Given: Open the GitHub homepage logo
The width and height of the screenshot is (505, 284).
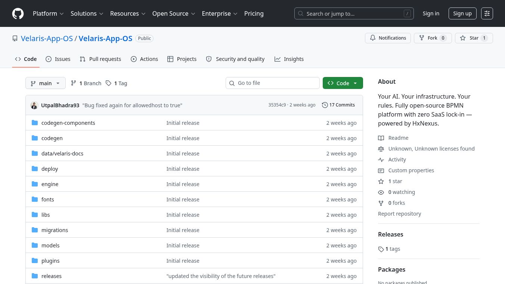Looking at the screenshot, I should coord(18,13).
